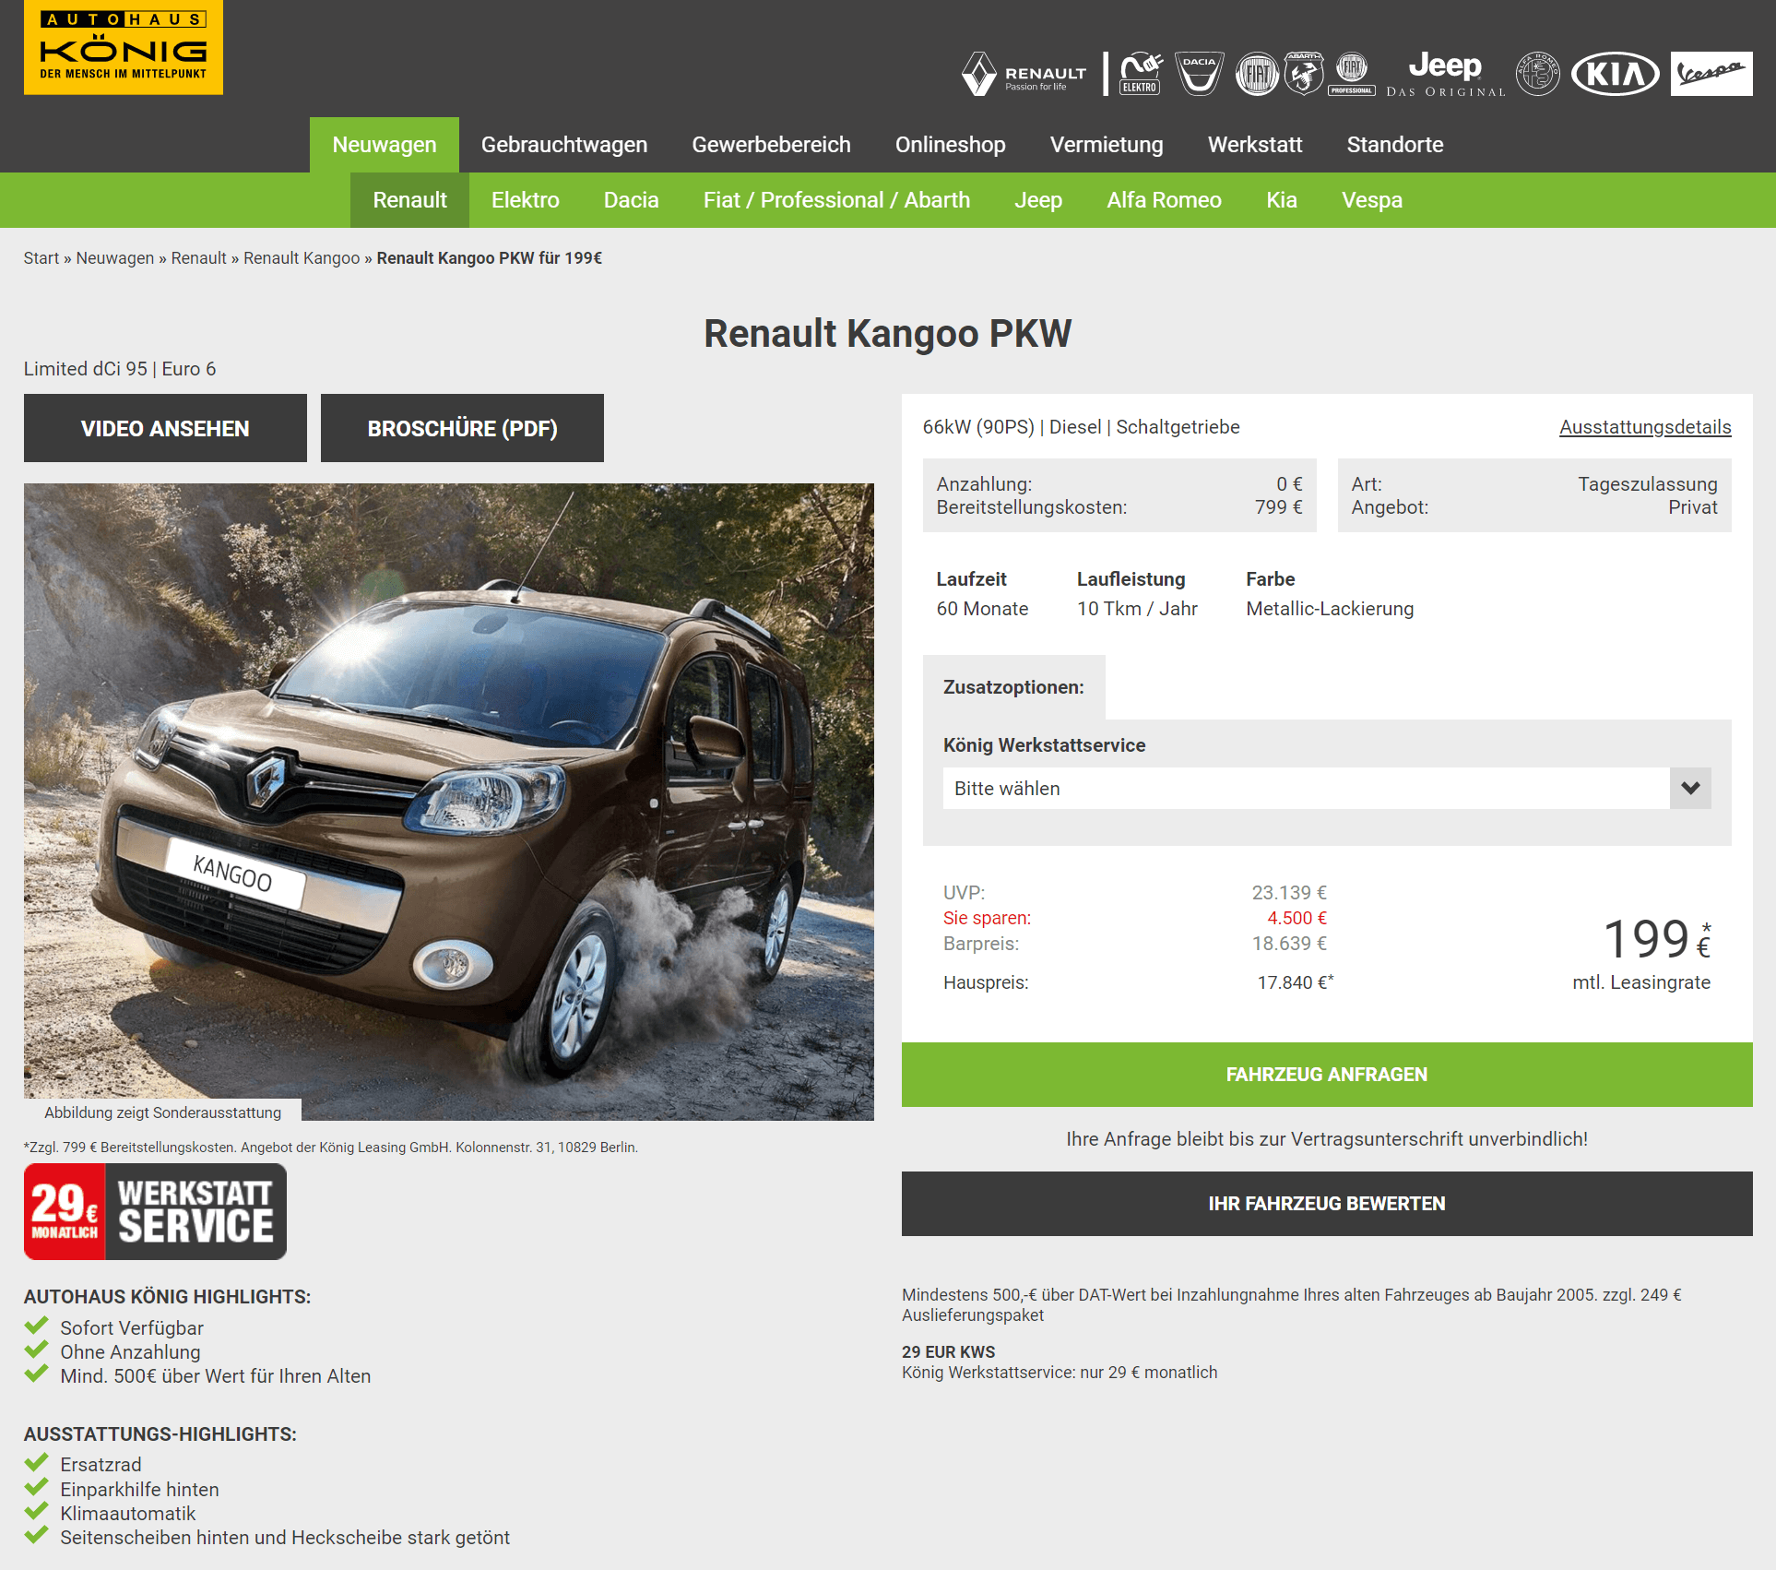
Task: Select Kia in the green submenu
Action: tap(1282, 200)
